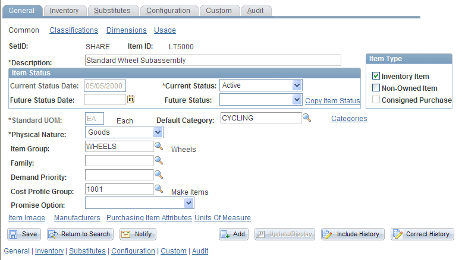The image size is (462, 260).
Task: Uncheck the Inventory Item checkbox
Action: click(x=376, y=76)
